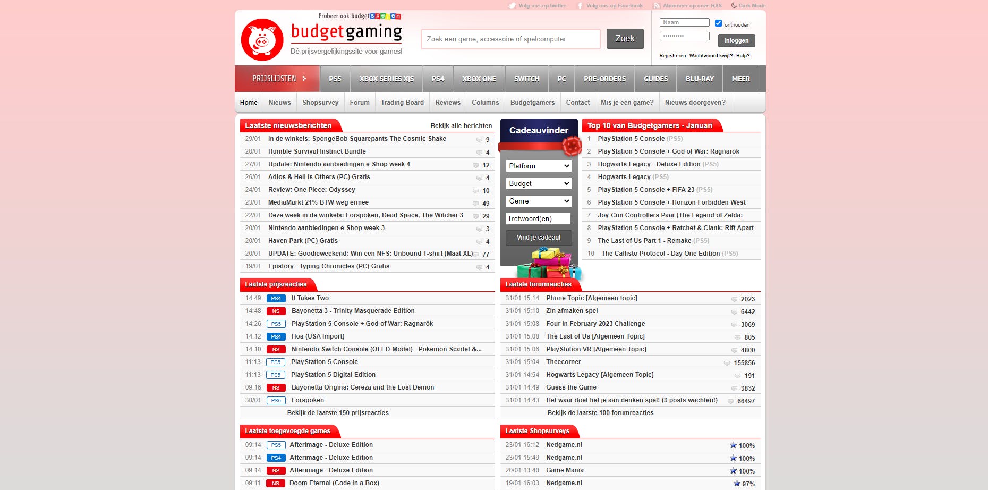Open news item 'Adios & Hell is Others (PC) Gratis'
Screen dimensions: 988x490
click(319, 177)
